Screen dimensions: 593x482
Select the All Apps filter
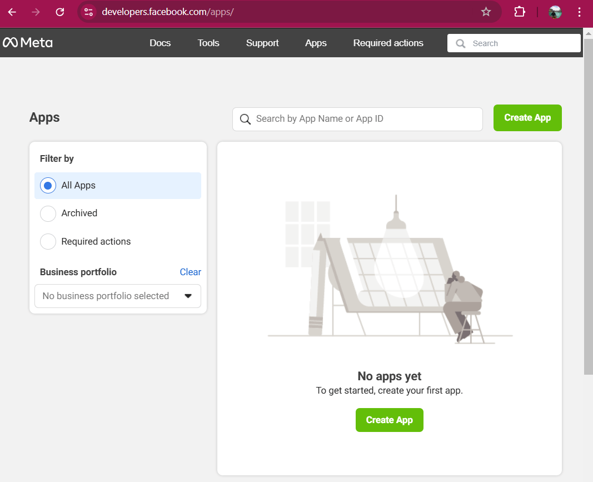click(x=48, y=186)
